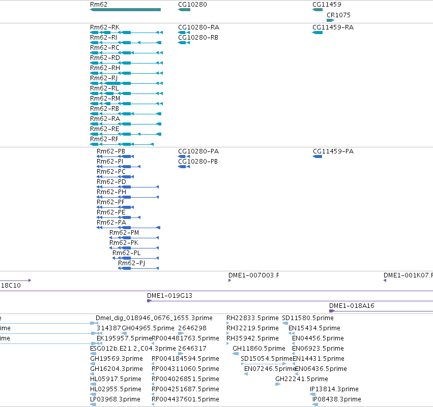Select the Rm62-RK transcript label

(105, 27)
